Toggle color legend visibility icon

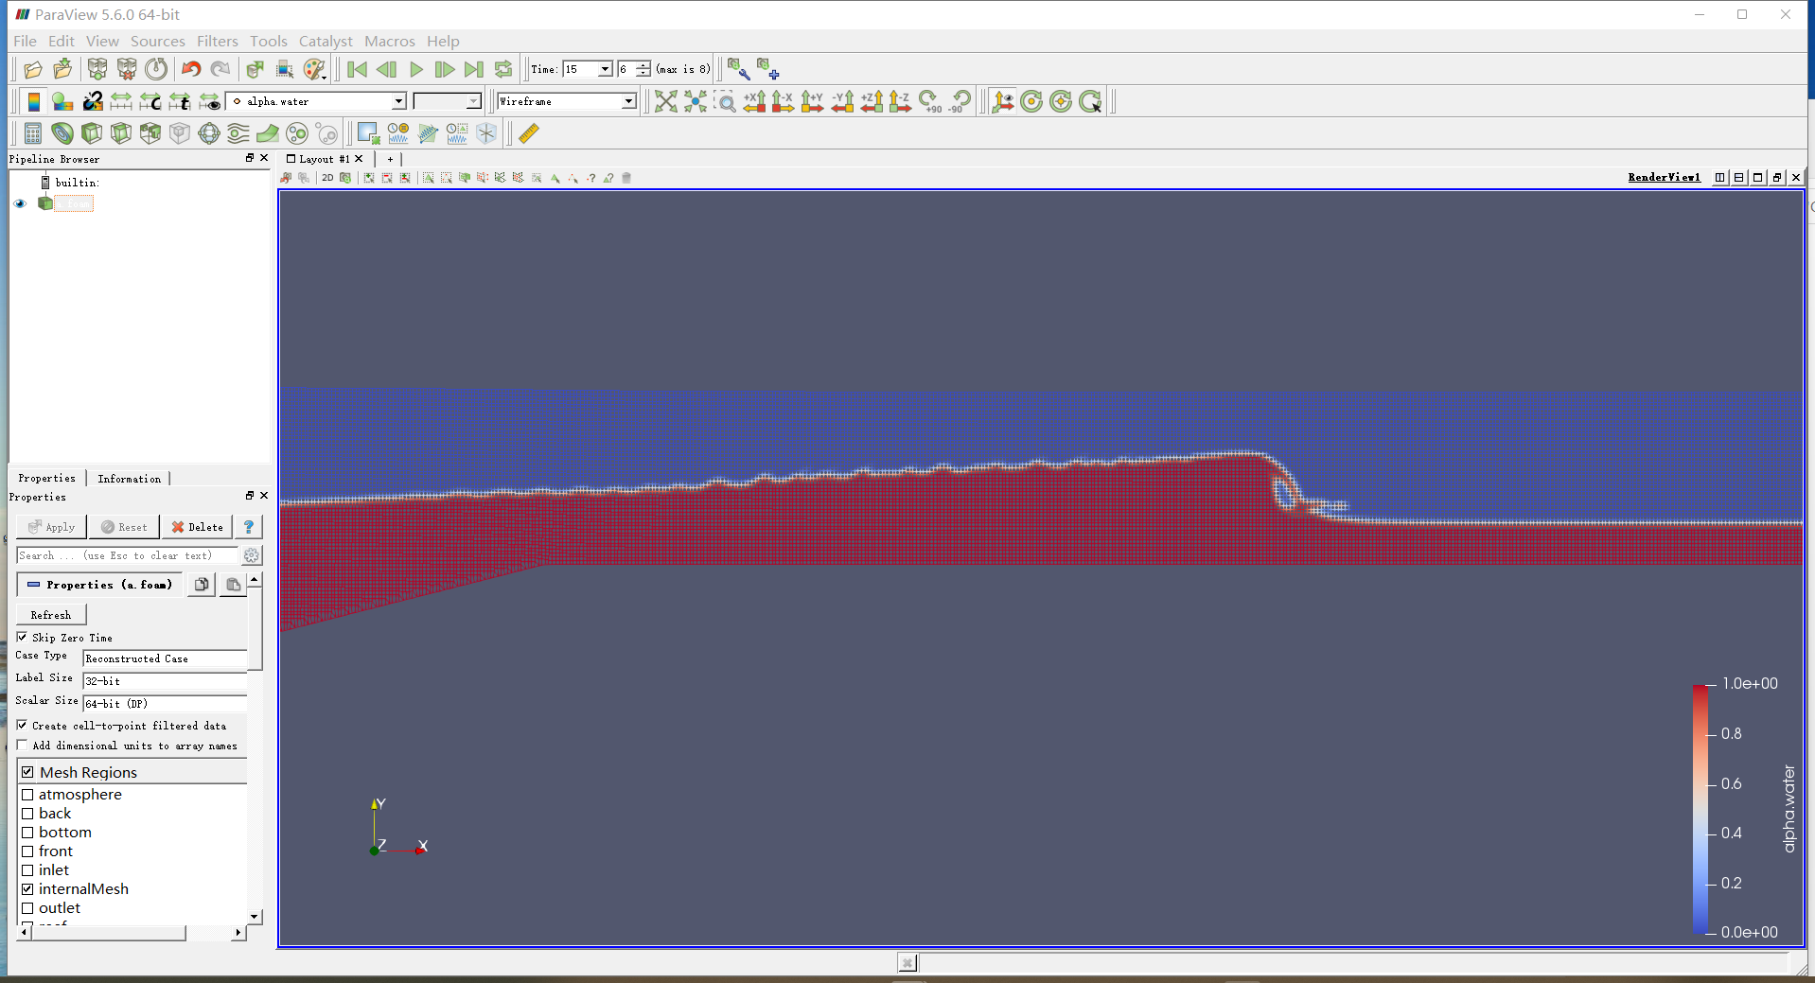[34, 101]
